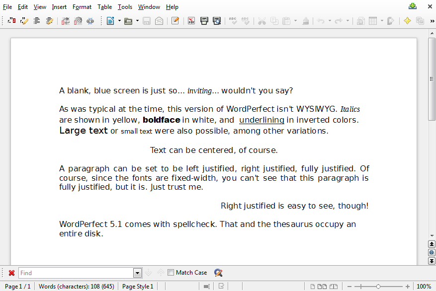Click the Find Previous up arrow

pos(161,273)
